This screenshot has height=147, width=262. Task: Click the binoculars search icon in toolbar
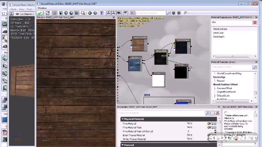coord(173,13)
